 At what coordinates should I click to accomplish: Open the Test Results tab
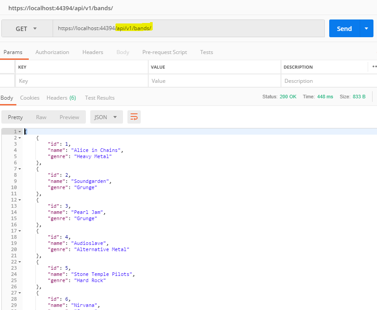click(x=100, y=98)
